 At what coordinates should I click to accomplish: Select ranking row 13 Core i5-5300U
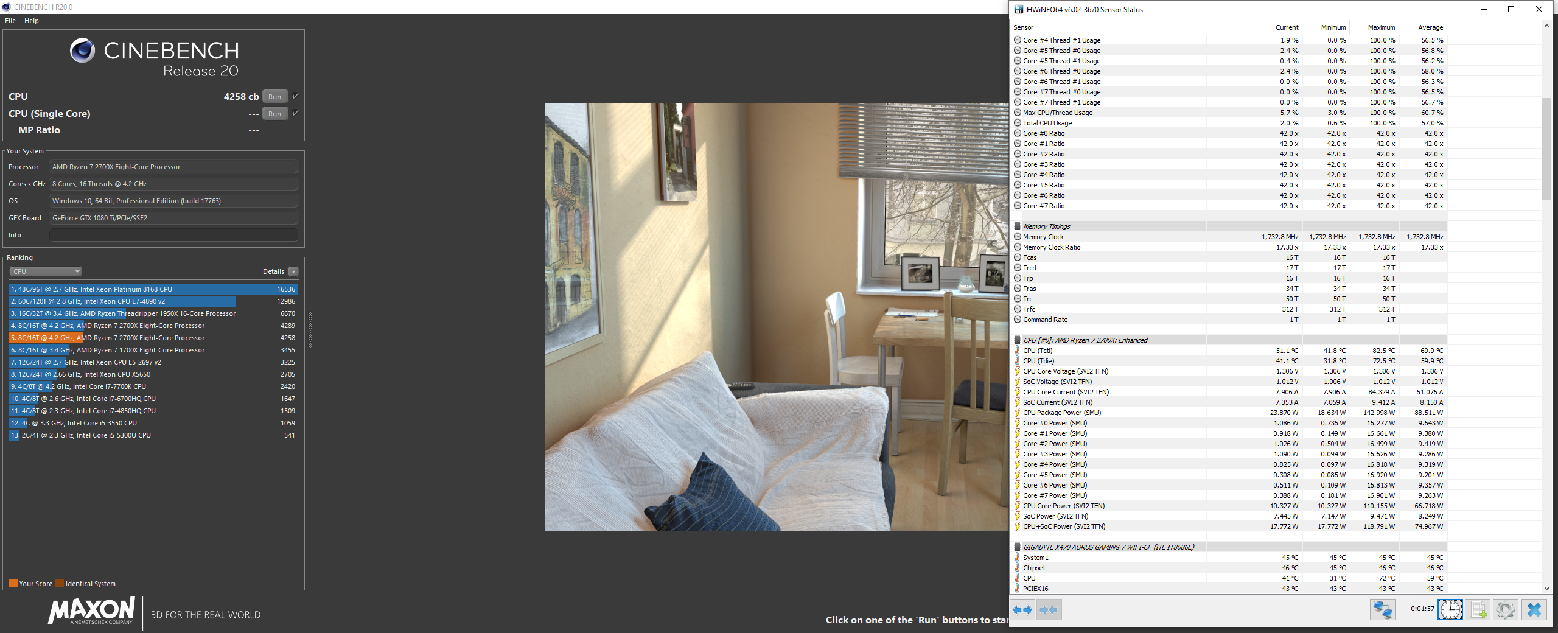point(153,435)
